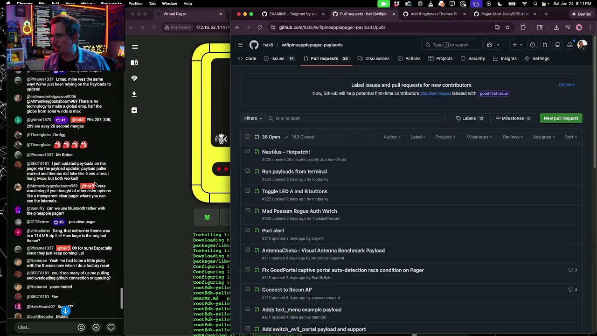The image size is (597, 336).
Task: Install app icon in GitHub address bar
Action: (497, 28)
